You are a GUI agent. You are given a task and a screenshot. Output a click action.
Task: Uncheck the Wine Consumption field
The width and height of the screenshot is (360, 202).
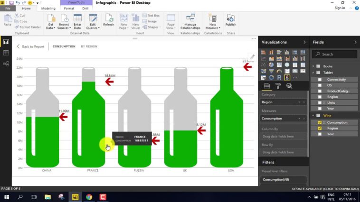320,122
